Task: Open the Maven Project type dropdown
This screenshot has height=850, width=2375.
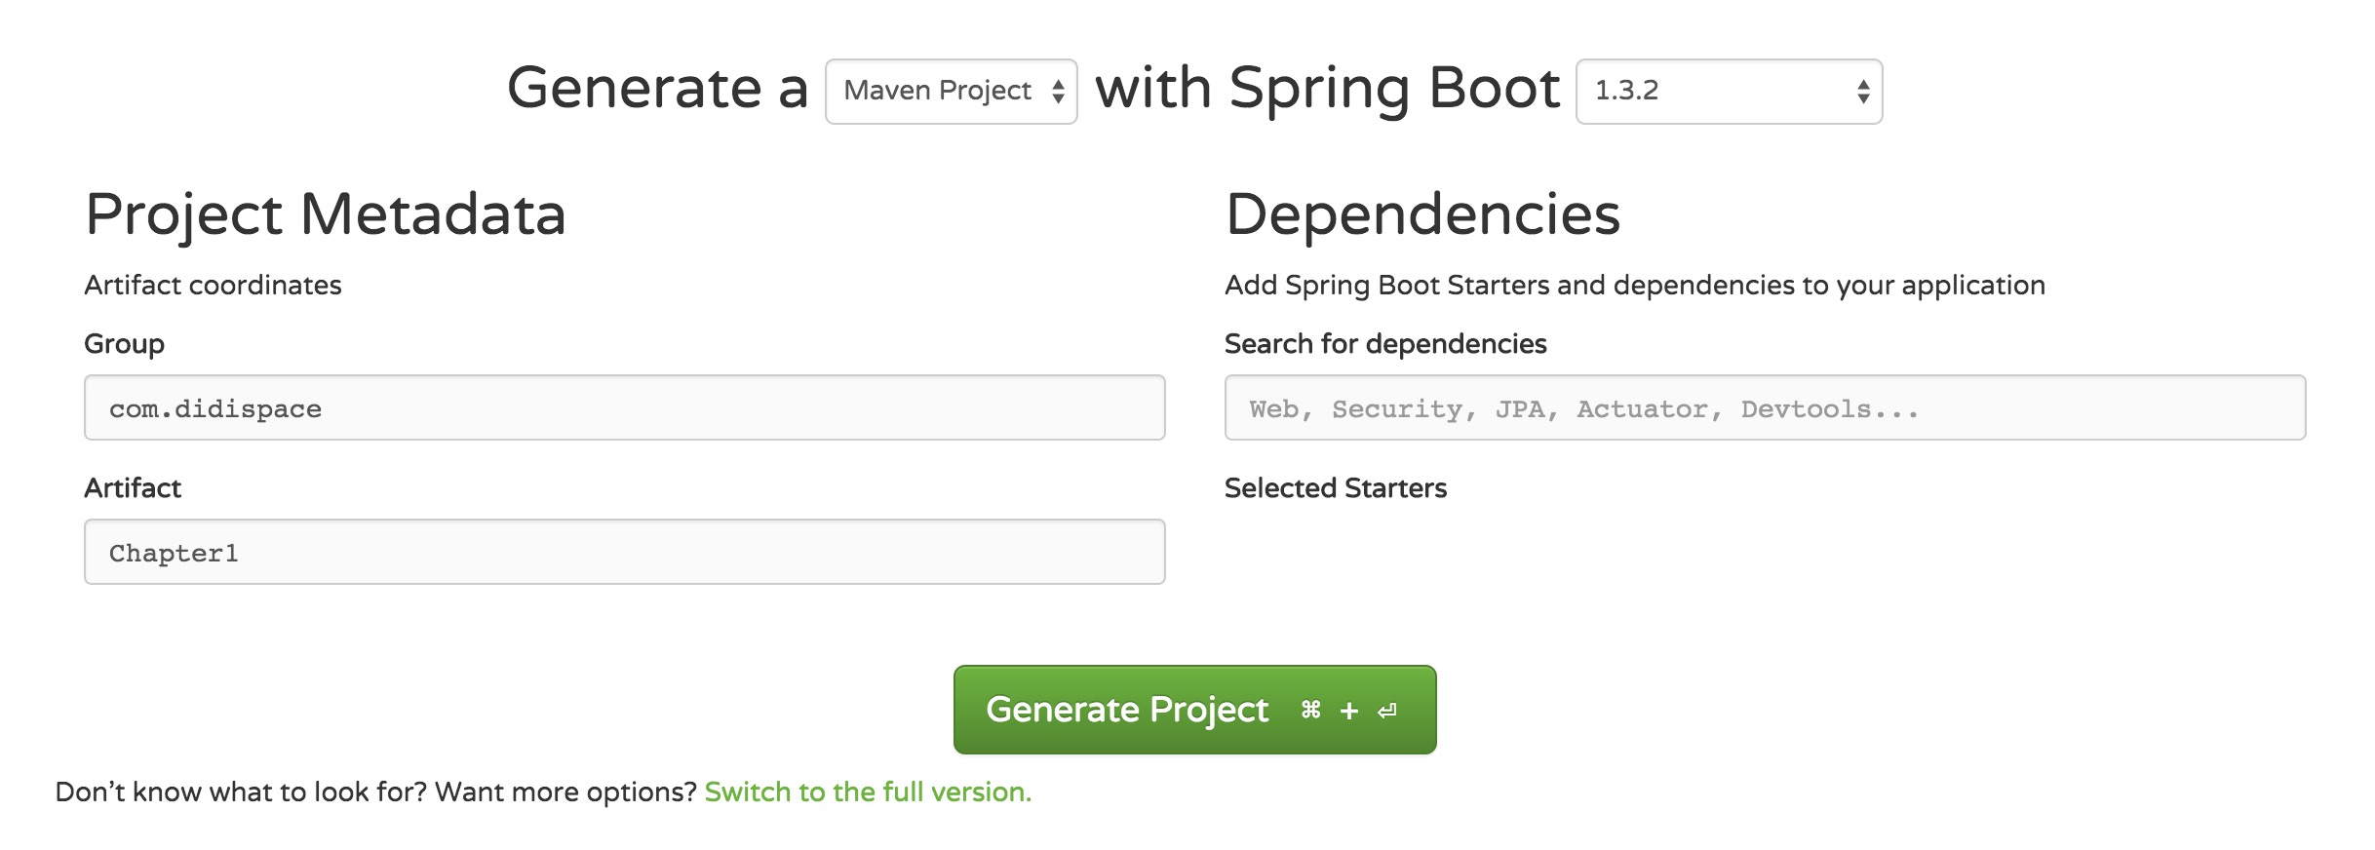Action: coord(936,92)
